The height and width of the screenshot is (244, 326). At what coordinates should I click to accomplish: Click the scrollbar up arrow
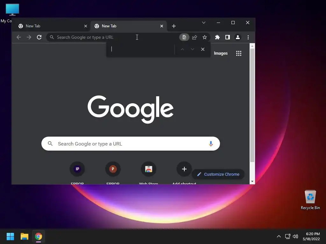[252, 46]
